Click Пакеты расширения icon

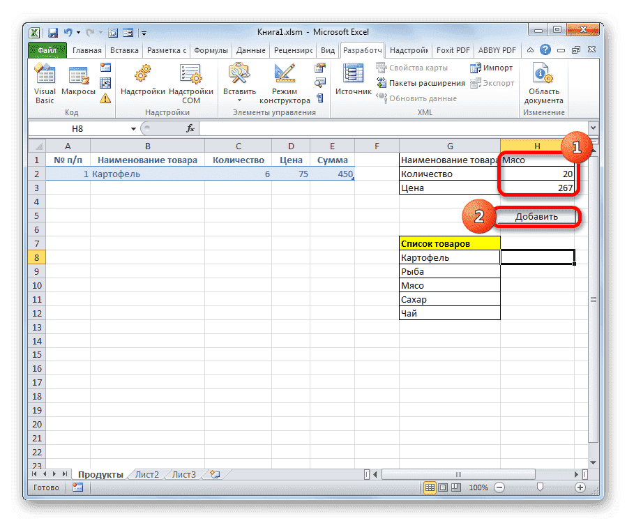382,81
